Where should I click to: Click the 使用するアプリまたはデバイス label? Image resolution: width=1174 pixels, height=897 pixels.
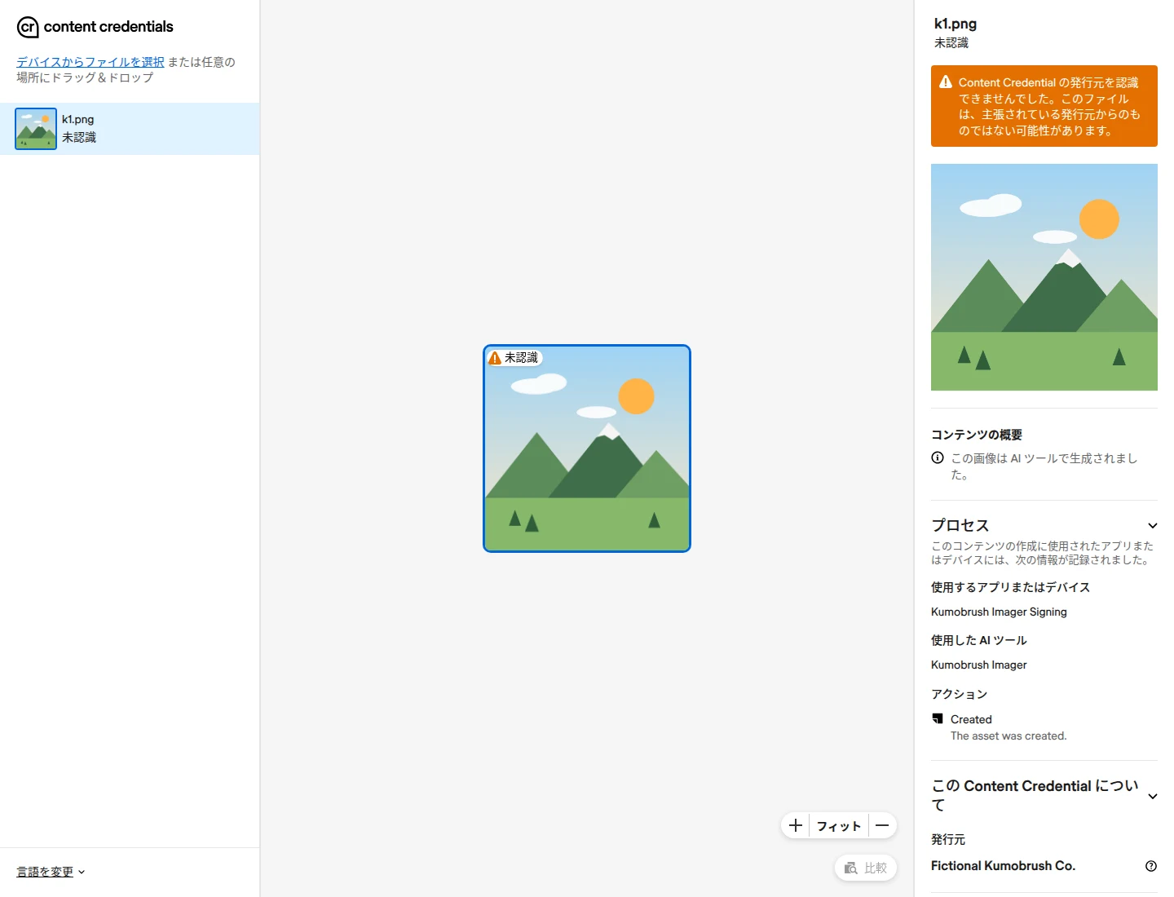pos(1010,587)
